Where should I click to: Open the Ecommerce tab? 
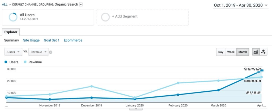pos(73,40)
